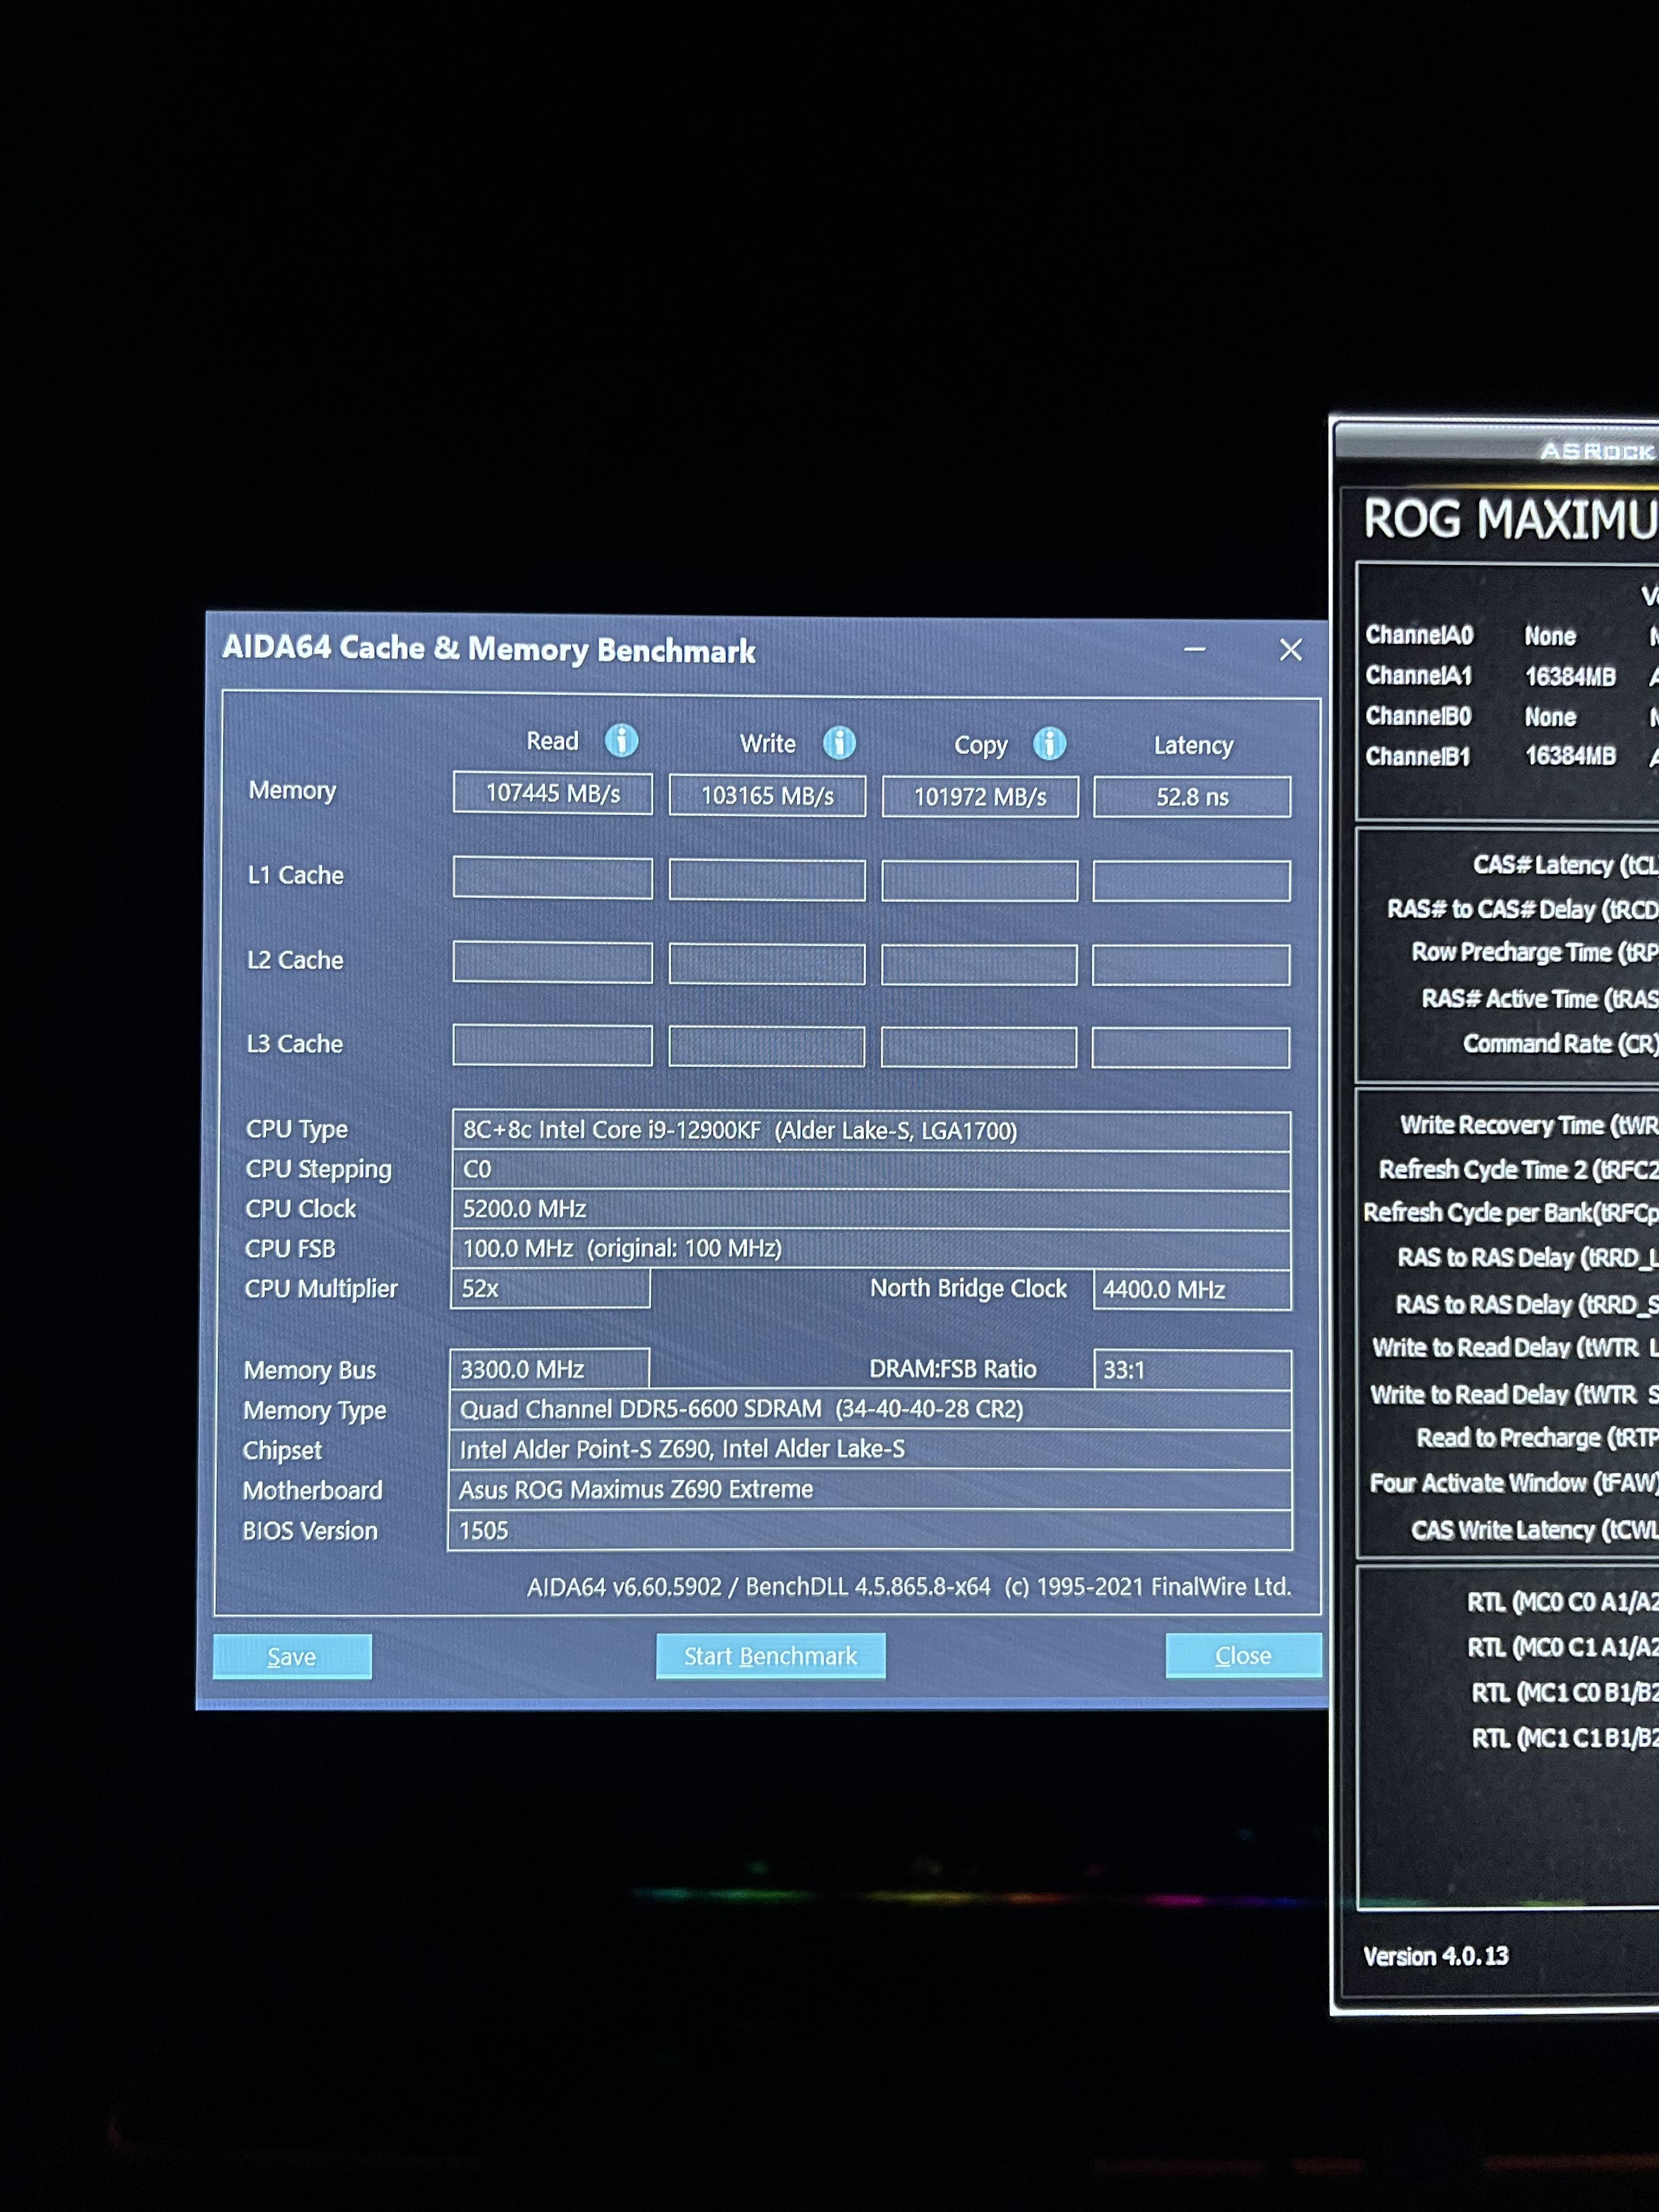Image resolution: width=1659 pixels, height=2212 pixels.
Task: Close AIDA64 window with X icon
Action: pos(1290,650)
